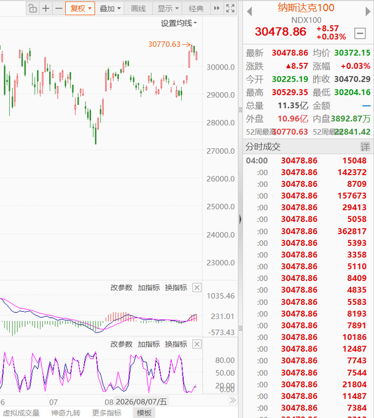Click 换指标 in MACD panel
Screen dimensions: 374x418
point(176,288)
